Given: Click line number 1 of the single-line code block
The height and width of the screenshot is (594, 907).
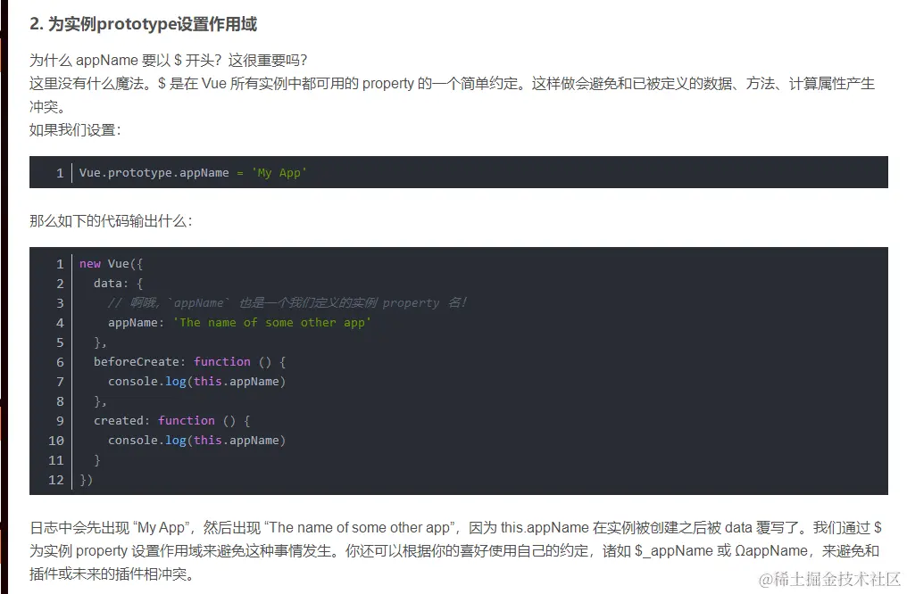Looking at the screenshot, I should [59, 172].
